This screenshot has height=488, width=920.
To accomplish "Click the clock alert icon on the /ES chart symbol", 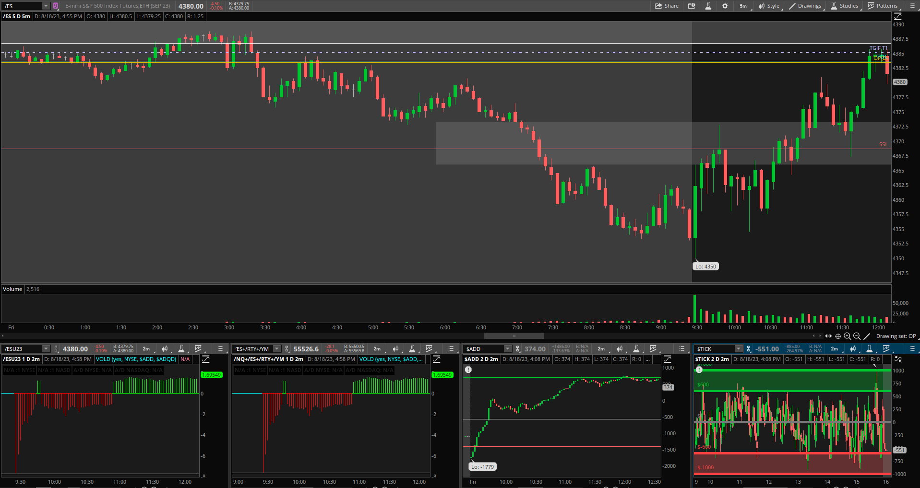I will coord(56,6).
